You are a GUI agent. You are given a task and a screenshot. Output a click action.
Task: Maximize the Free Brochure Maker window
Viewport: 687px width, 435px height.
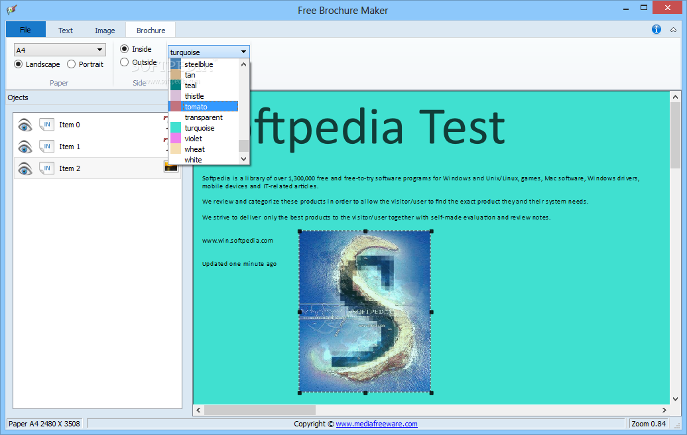[x=644, y=8]
